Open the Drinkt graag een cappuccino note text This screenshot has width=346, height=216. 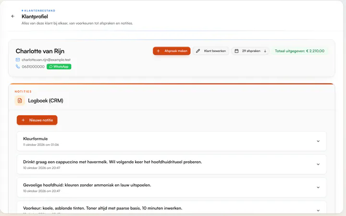click(x=112, y=162)
